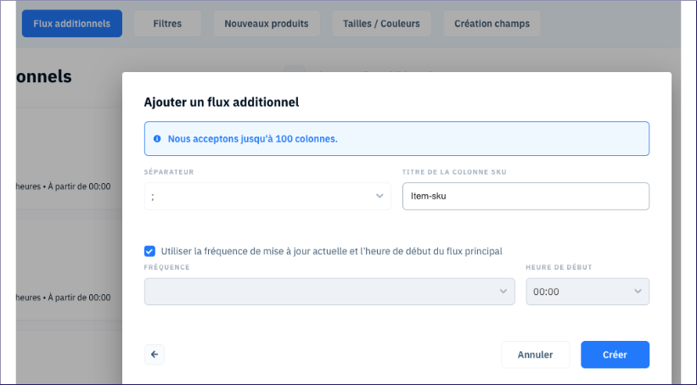The height and width of the screenshot is (385, 697).
Task: Click the Créer button
Action: click(615, 354)
